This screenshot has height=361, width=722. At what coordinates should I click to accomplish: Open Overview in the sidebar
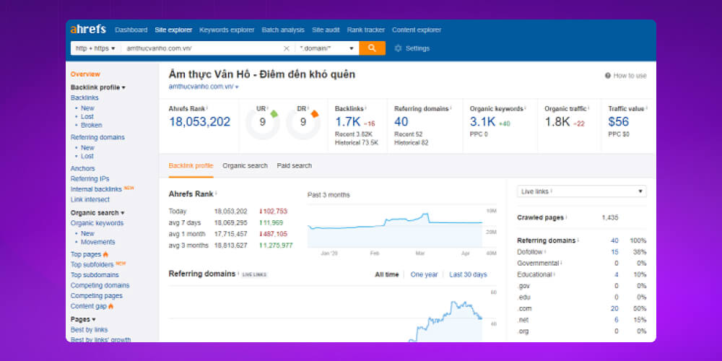[85, 74]
